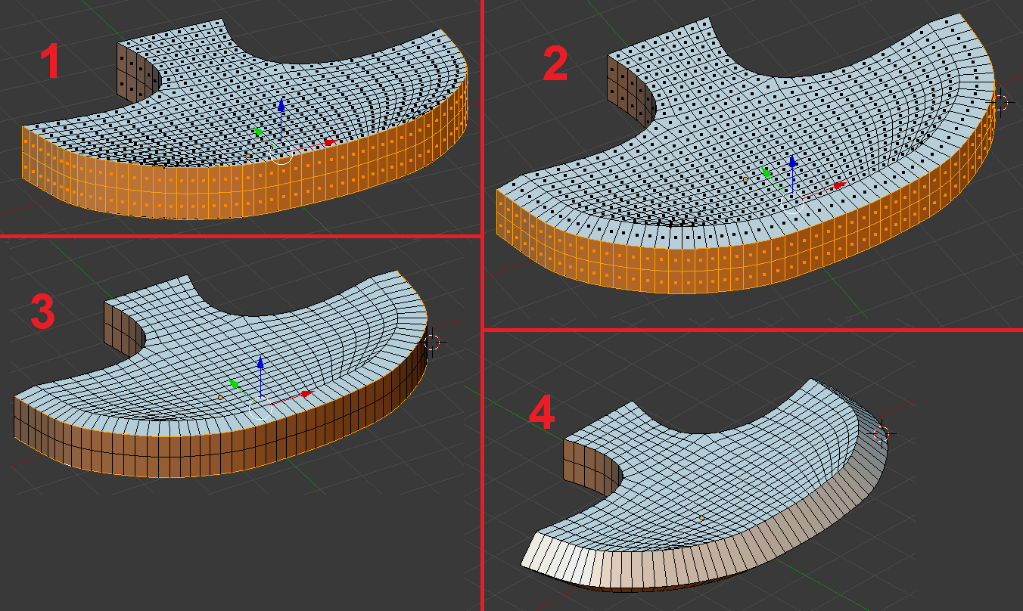This screenshot has width=1023, height=611.
Task: Click green Y-axis gizmo arrow in viewport 1
Action: (x=259, y=132)
